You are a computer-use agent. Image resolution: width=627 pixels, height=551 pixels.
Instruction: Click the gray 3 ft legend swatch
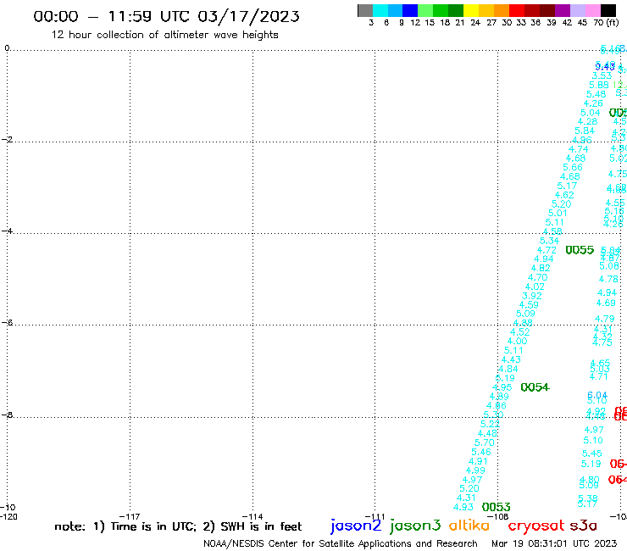[365, 10]
